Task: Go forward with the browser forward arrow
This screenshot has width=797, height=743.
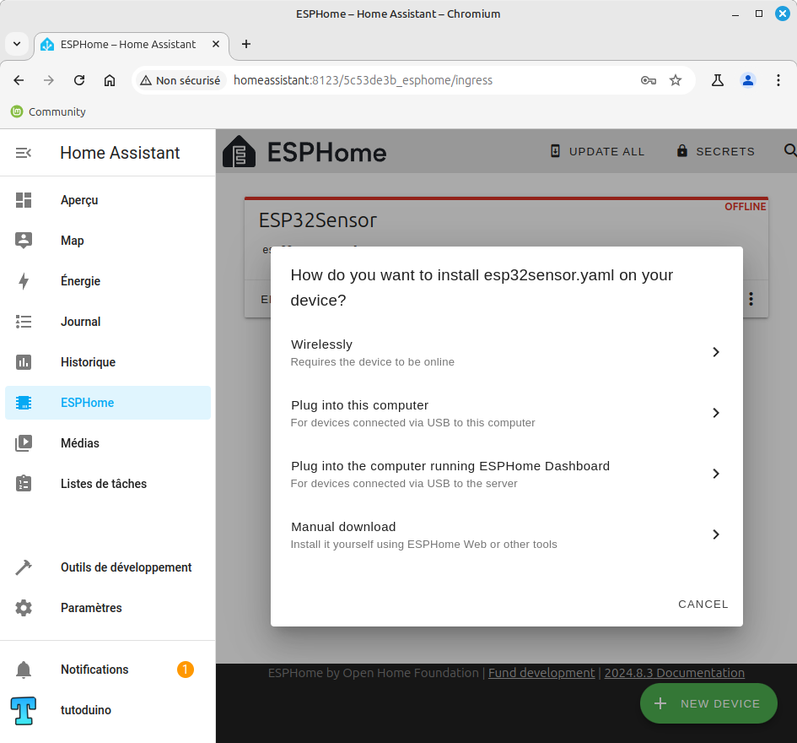Action: point(49,80)
